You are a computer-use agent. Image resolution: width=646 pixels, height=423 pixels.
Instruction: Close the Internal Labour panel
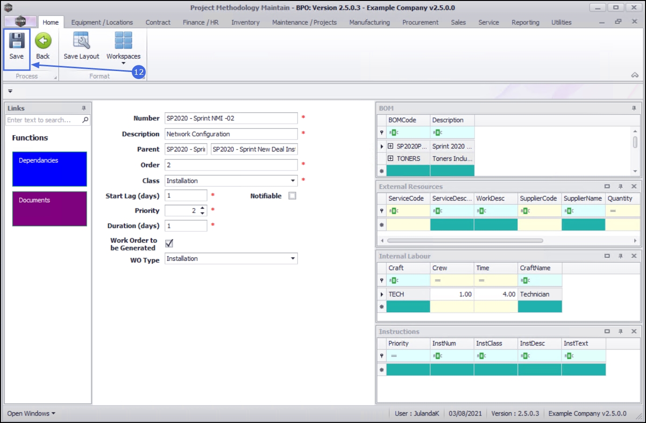pos(634,256)
